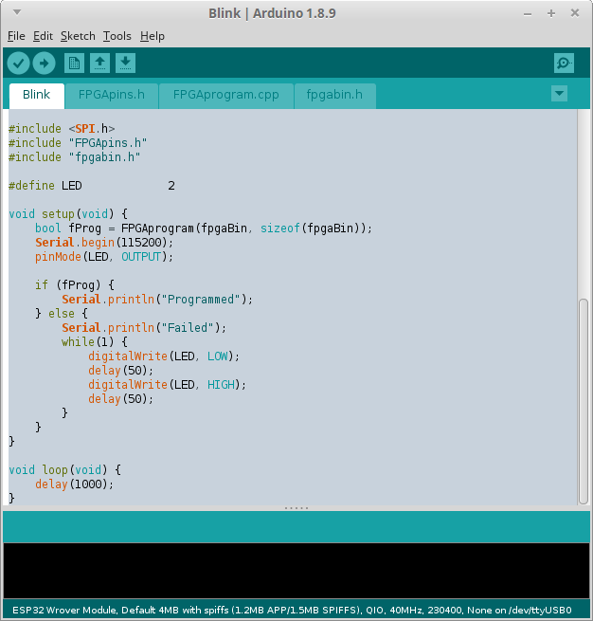Open the Edit menu
This screenshot has height=621, width=593.
[43, 36]
